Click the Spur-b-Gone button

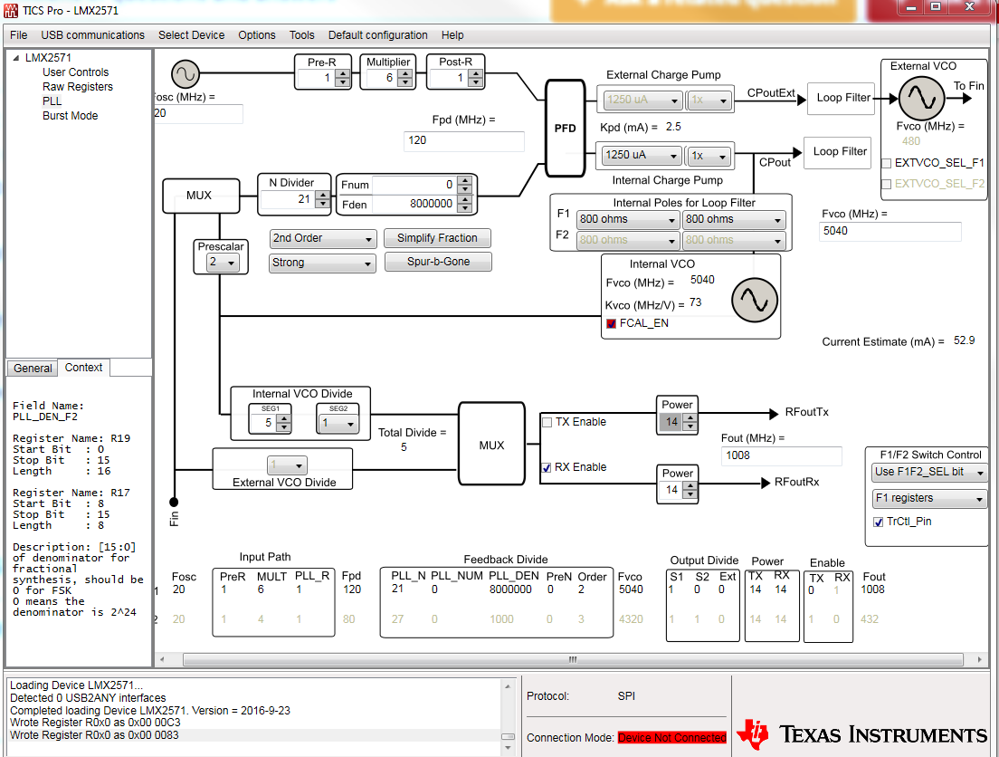pos(438,262)
